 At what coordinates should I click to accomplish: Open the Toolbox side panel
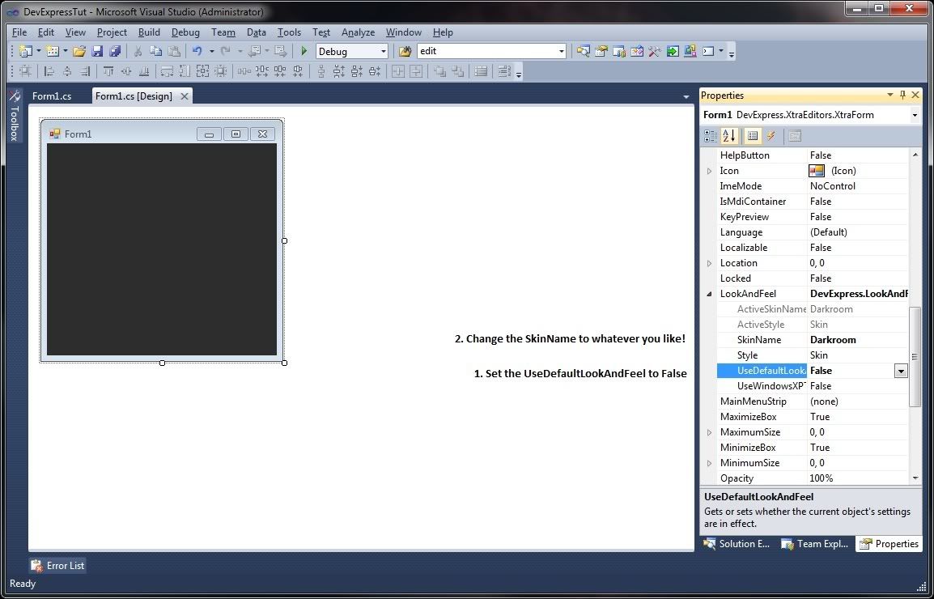[x=14, y=117]
